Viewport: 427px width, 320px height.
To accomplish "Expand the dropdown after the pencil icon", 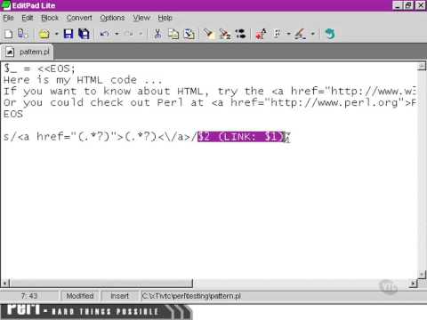I will [312, 34].
